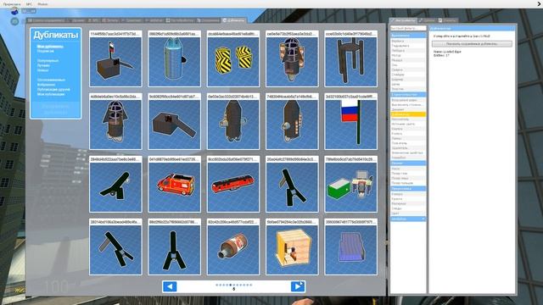Select the soda can dupe
Image resolution: width=543 pixels, height=305 pixels.
tap(233, 247)
